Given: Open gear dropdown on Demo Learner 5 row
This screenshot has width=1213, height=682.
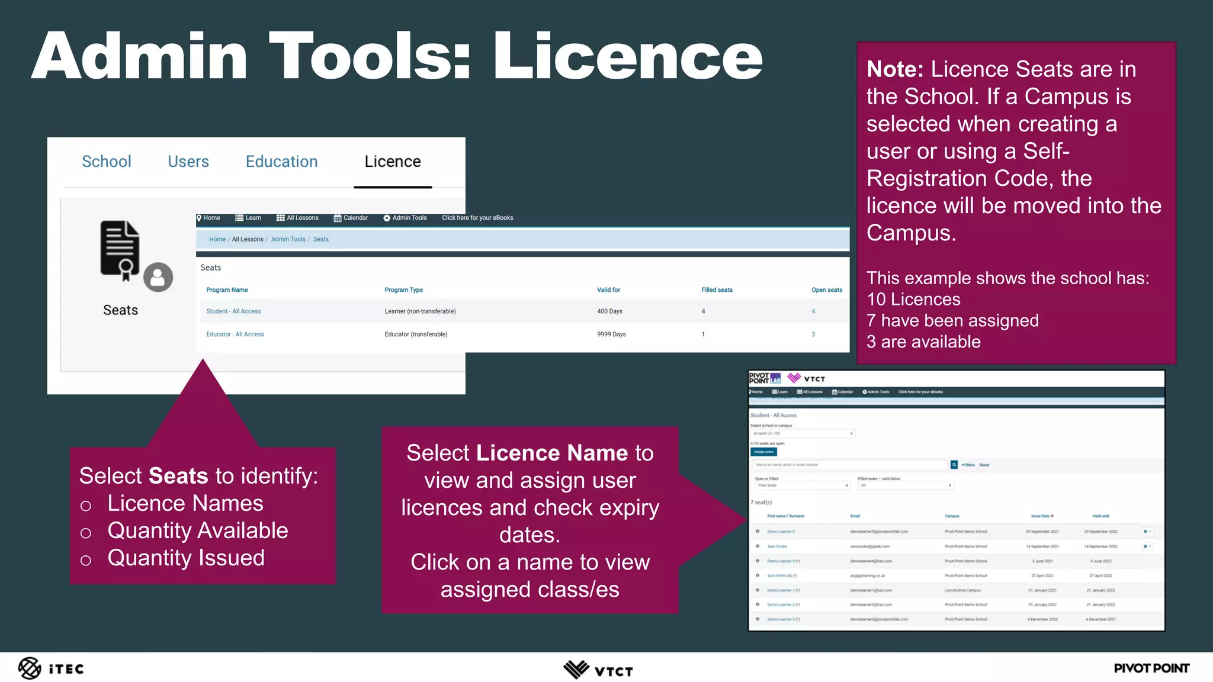Looking at the screenshot, I should click(x=1147, y=531).
